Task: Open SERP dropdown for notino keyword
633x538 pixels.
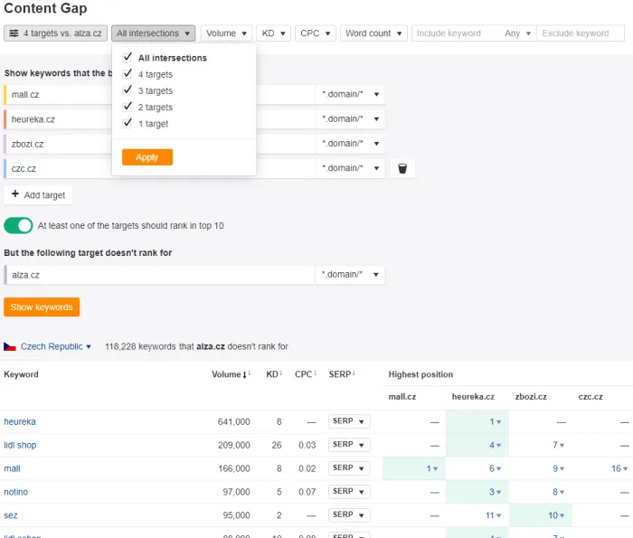Action: [349, 491]
